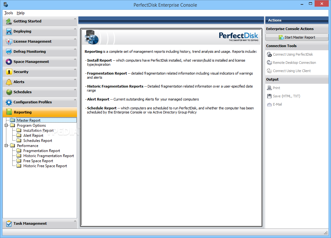Open the Configuration Profiles section
Screen dimensions: 331x238
pyautogui.click(x=40, y=102)
